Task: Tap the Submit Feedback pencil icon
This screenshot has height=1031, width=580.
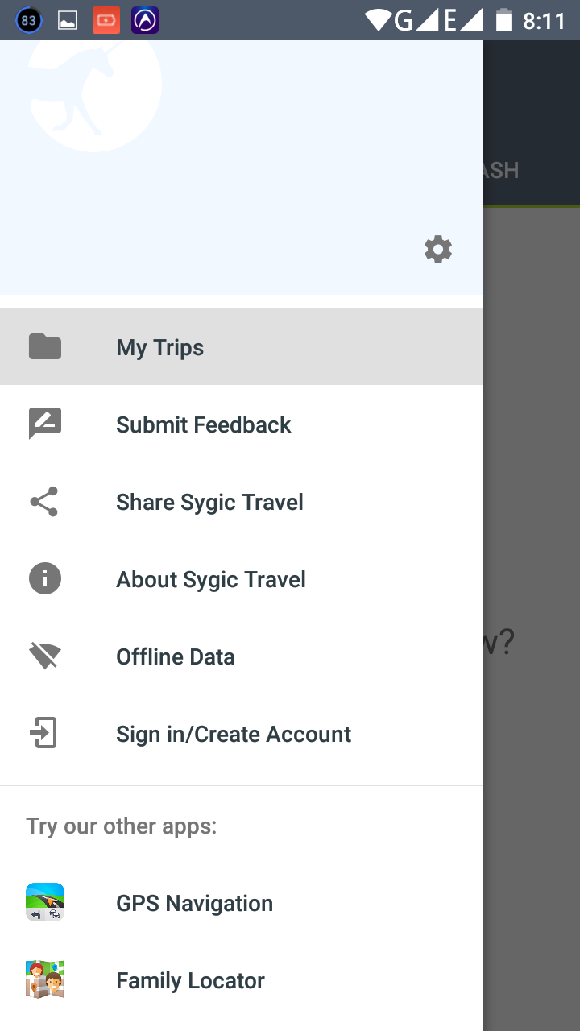Action: 45,424
